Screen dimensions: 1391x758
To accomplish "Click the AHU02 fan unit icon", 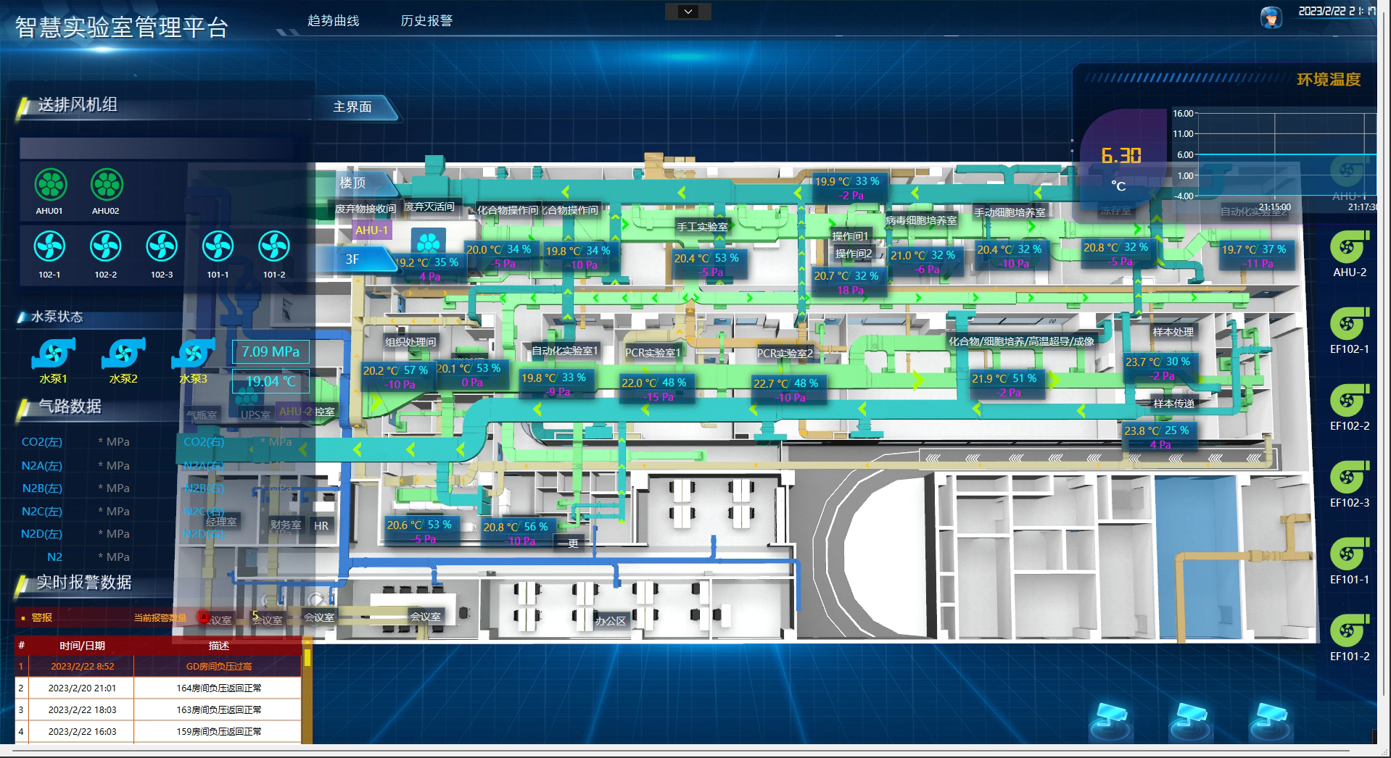I will (106, 184).
